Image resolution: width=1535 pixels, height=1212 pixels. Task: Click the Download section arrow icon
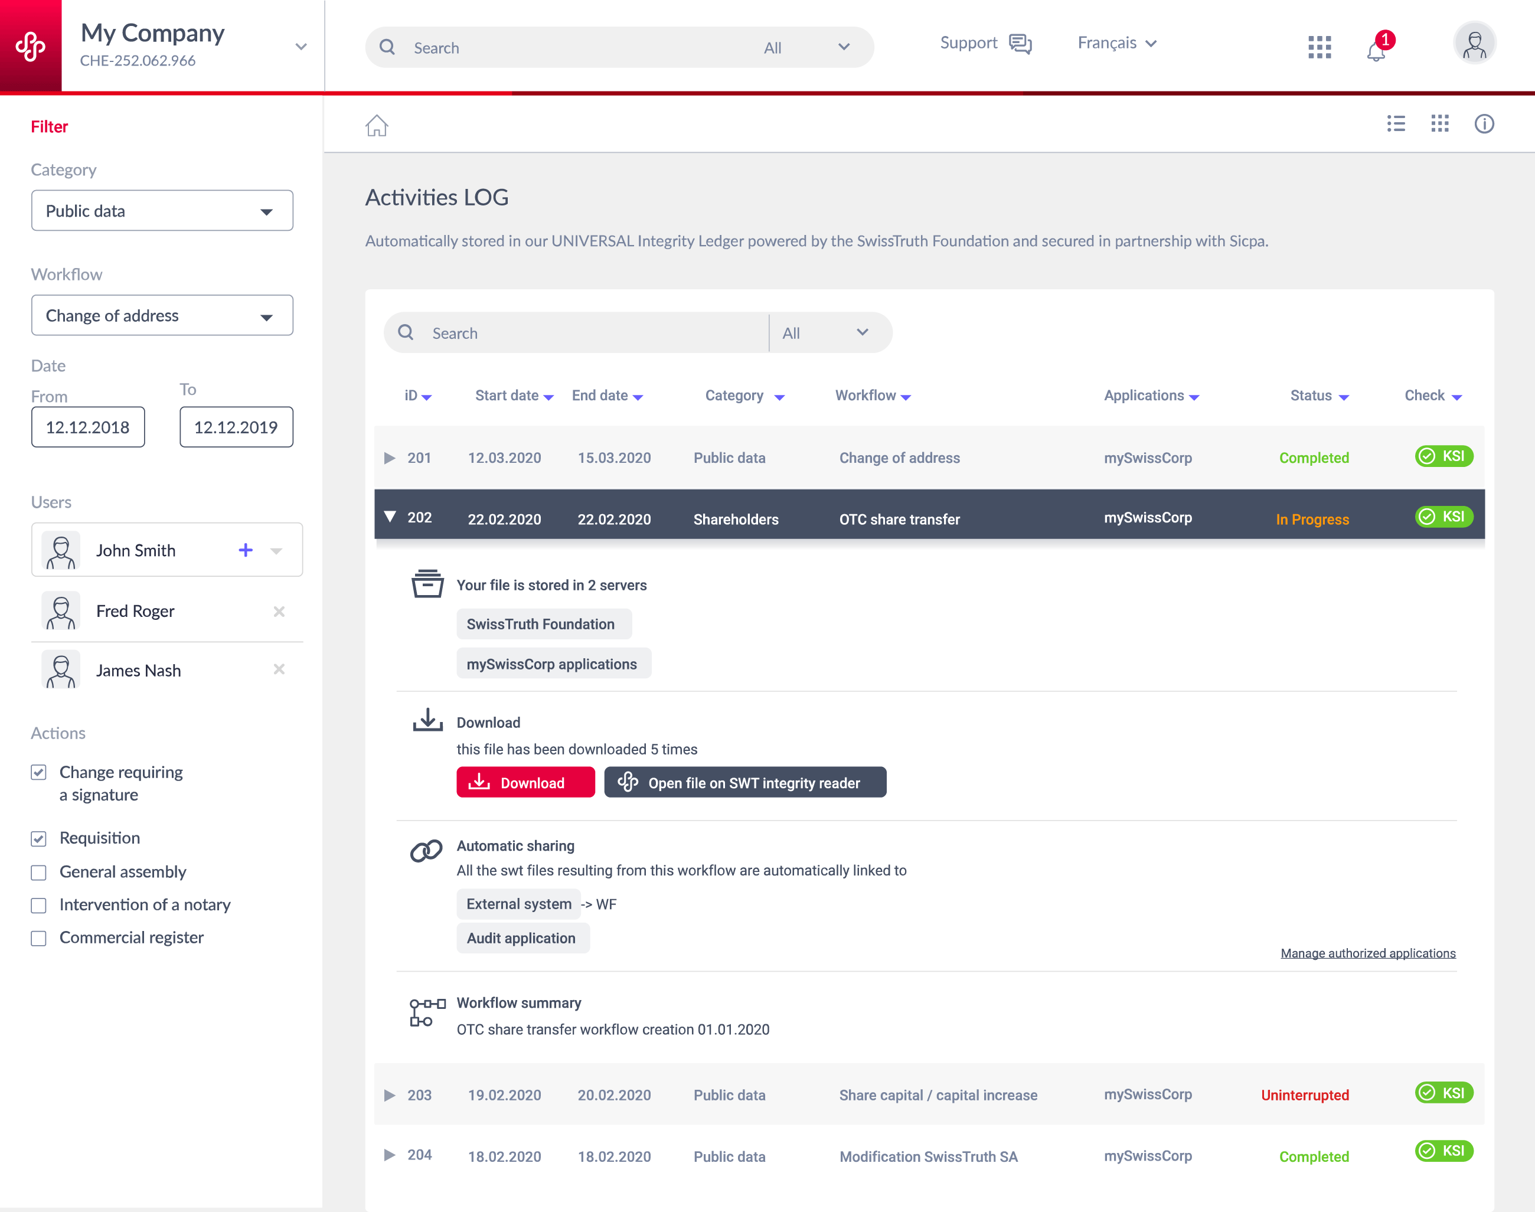point(427,720)
